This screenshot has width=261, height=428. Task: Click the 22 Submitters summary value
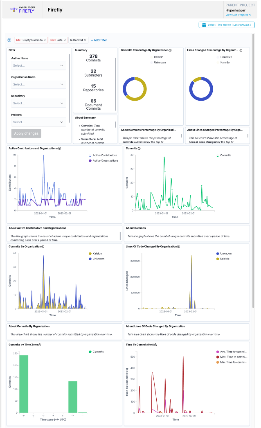coord(93,73)
